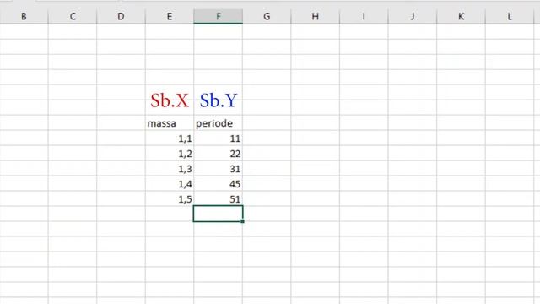Select column I header
The height and width of the screenshot is (304, 540).
[364, 17]
